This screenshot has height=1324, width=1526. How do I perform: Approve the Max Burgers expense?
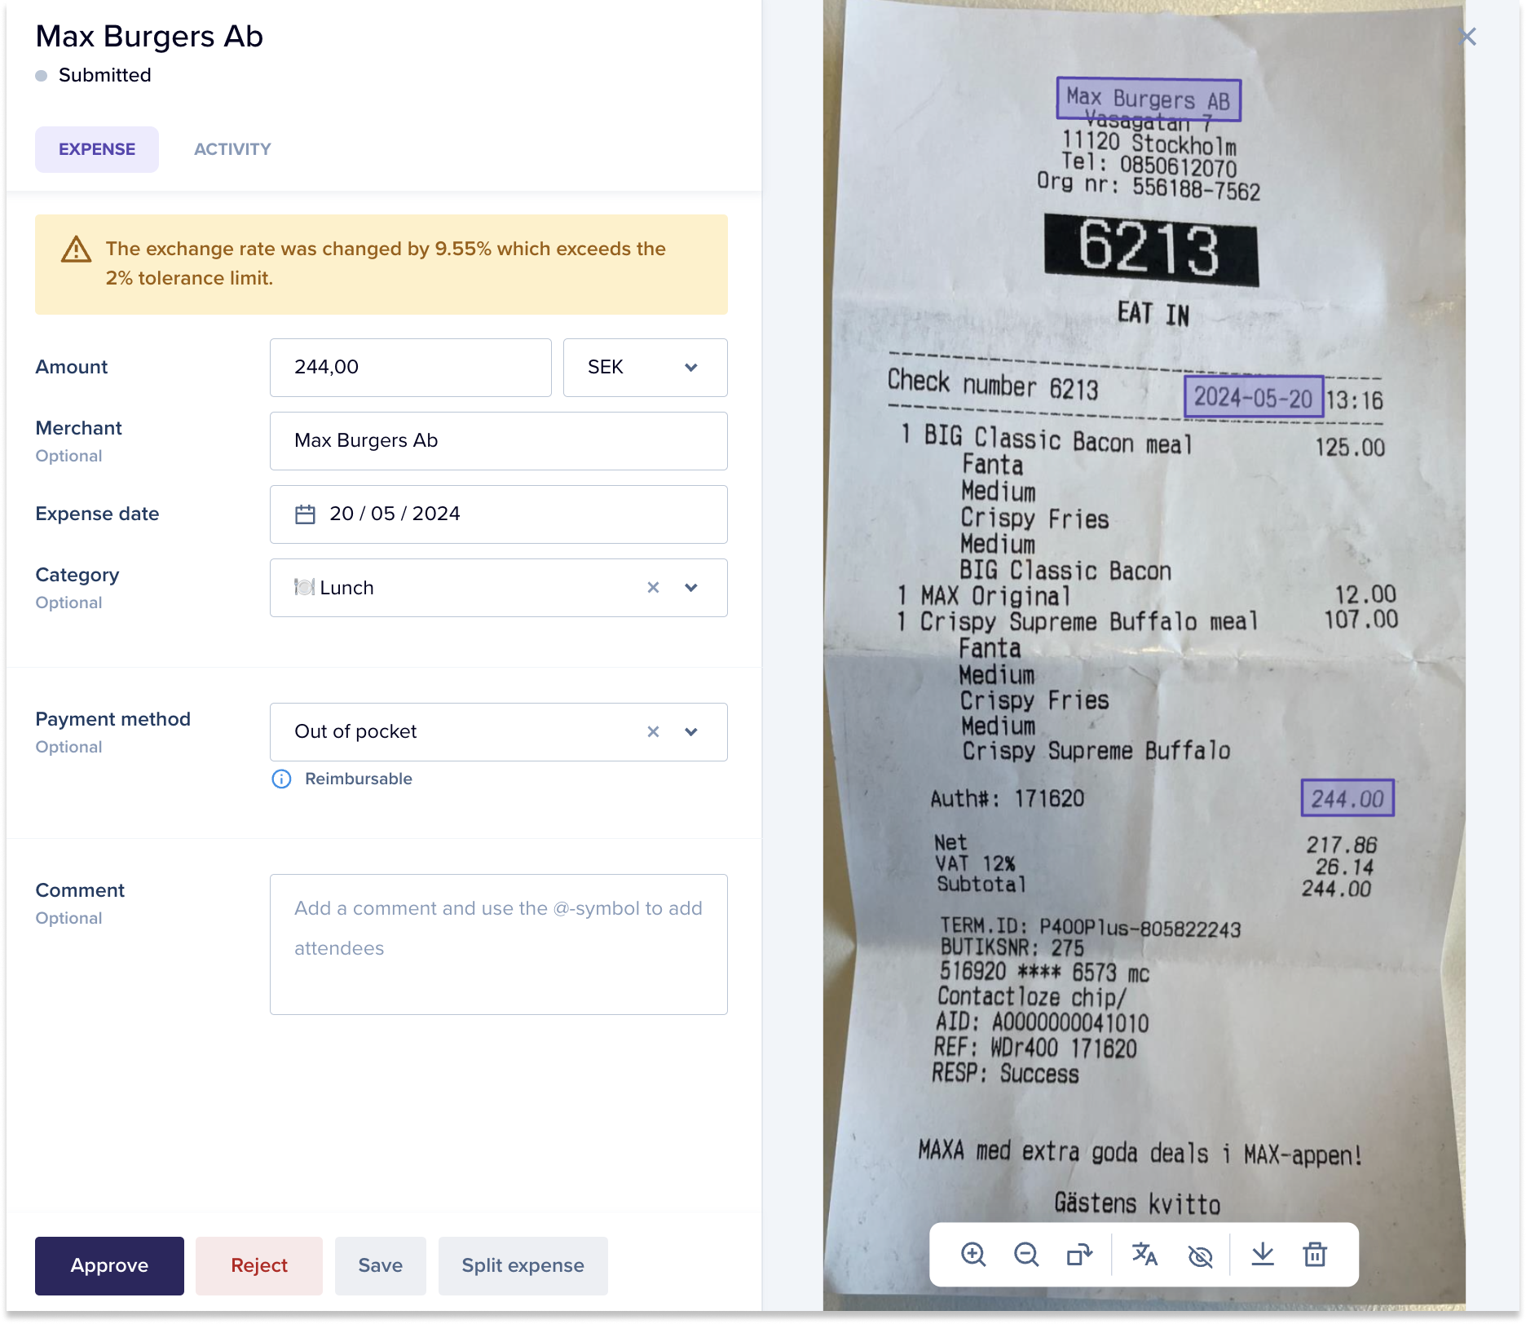point(109,1266)
